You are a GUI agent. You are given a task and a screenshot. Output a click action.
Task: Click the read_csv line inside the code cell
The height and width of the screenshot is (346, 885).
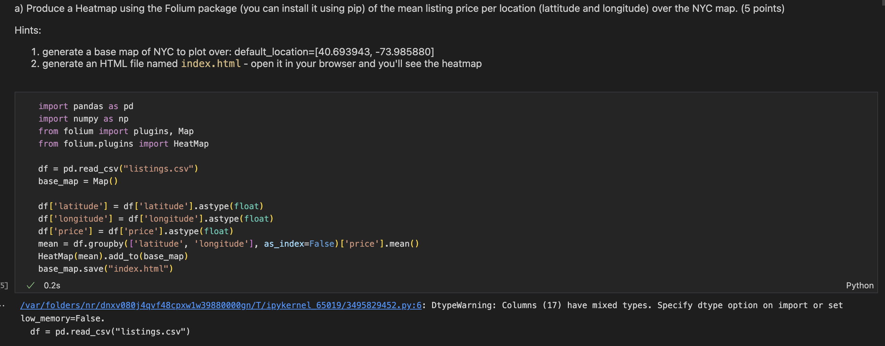coord(118,169)
